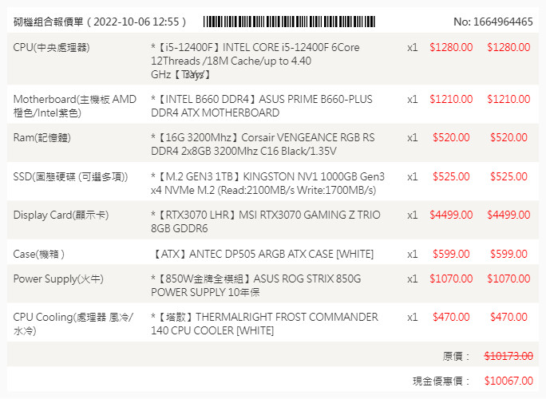Click the quotation title dated 2022-10-06
Viewport: 546px width, 399px height.
[100, 22]
